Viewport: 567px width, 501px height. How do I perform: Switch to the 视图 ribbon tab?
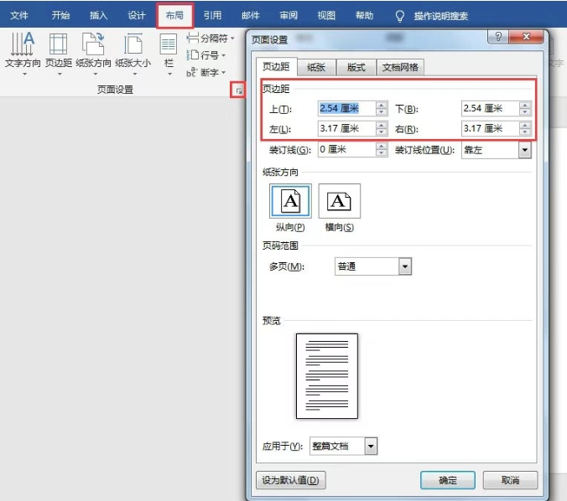(x=326, y=16)
